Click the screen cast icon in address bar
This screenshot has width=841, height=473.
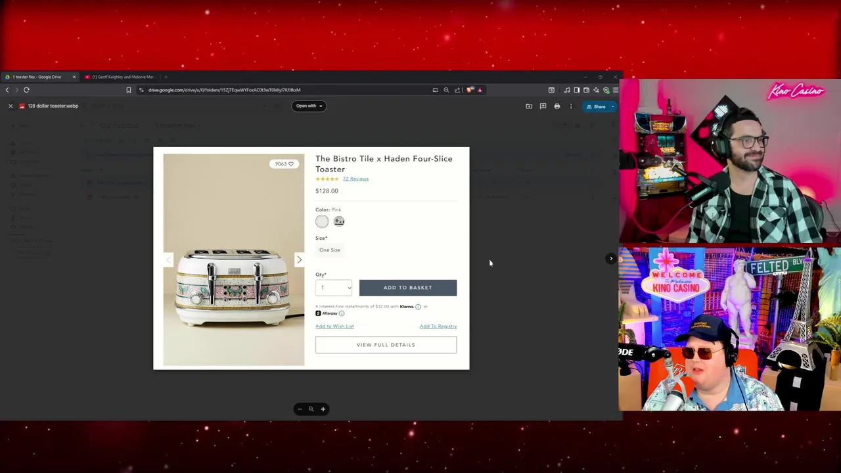tap(435, 90)
